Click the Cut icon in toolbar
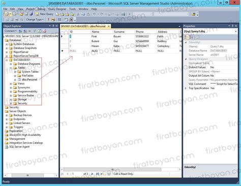This screenshot has height=186, width=241. [x=78, y=14]
